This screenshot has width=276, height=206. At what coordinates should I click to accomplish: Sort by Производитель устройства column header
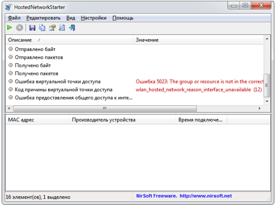[123, 120]
